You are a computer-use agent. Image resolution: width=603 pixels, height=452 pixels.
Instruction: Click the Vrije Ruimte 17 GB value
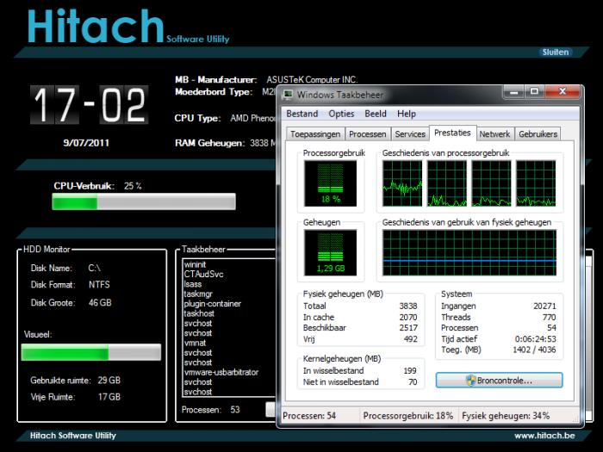point(109,397)
